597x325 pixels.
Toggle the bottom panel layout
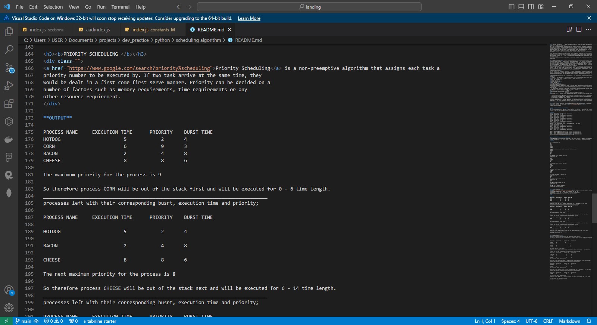tap(521, 7)
